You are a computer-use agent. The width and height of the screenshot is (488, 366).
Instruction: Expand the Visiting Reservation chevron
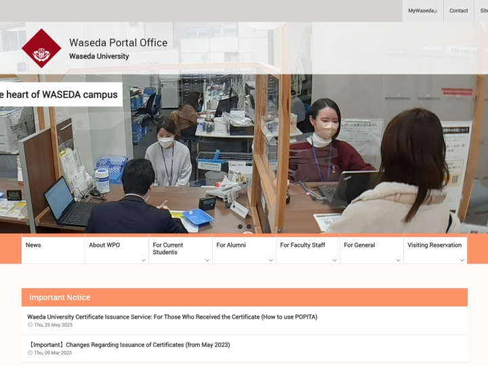click(462, 260)
